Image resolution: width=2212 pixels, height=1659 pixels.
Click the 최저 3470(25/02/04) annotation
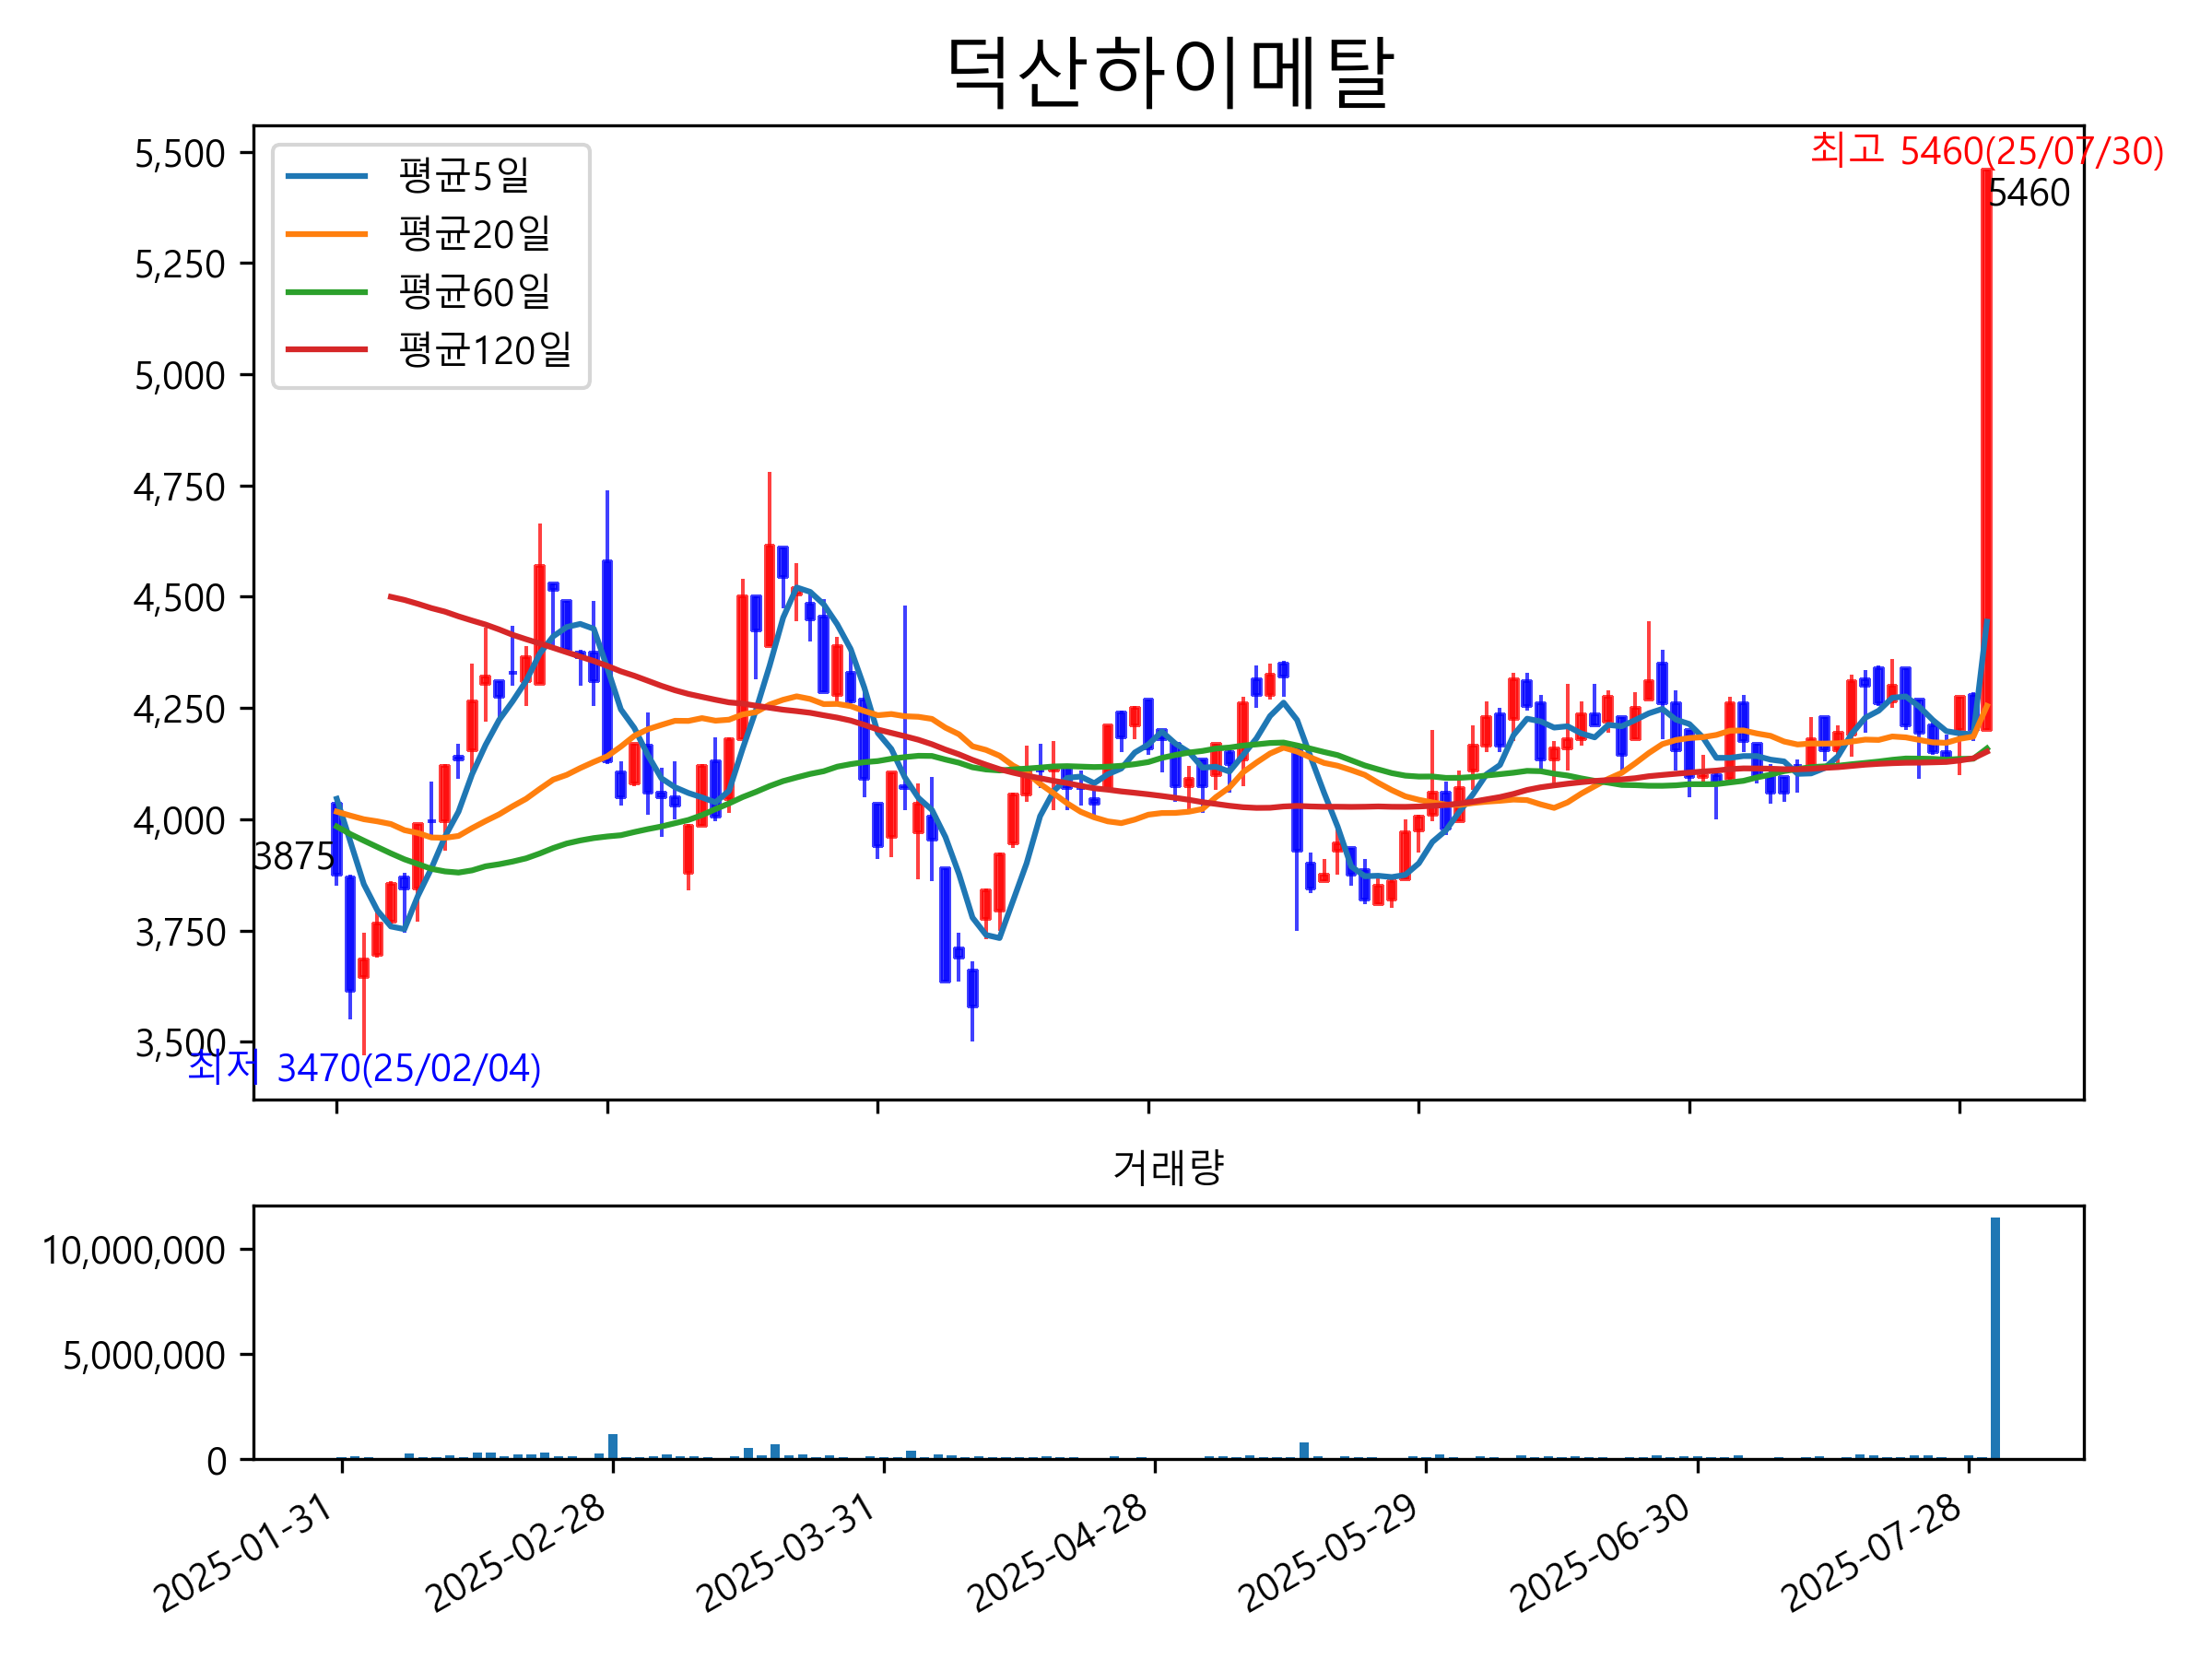(365, 1068)
